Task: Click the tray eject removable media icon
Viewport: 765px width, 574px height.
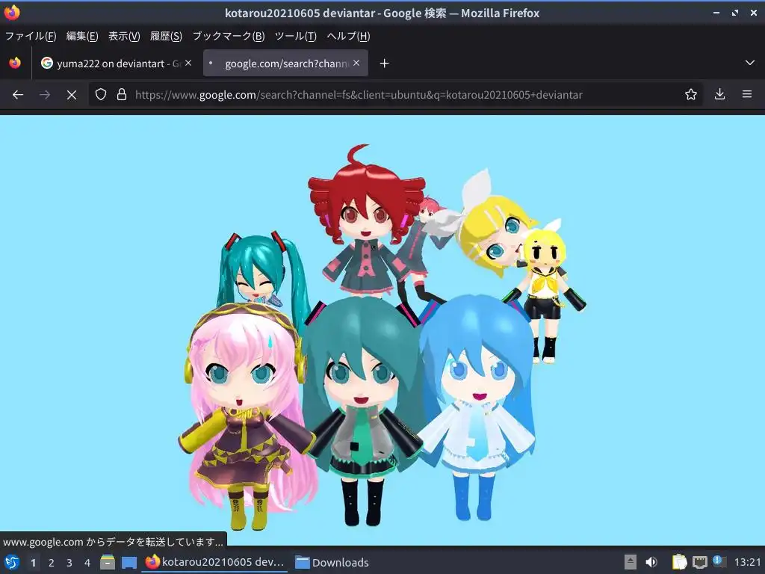Action: (x=631, y=562)
